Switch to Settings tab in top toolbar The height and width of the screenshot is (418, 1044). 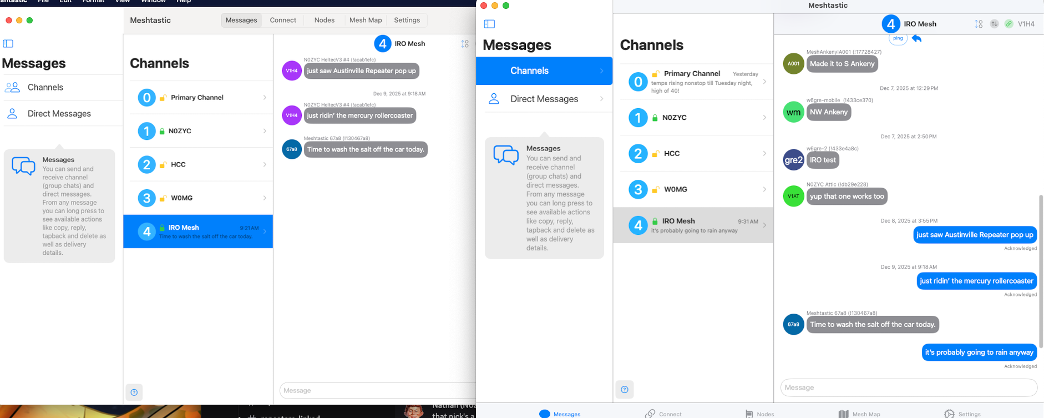click(407, 20)
